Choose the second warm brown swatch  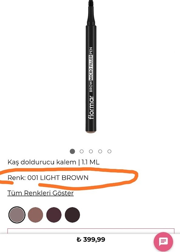35,215
